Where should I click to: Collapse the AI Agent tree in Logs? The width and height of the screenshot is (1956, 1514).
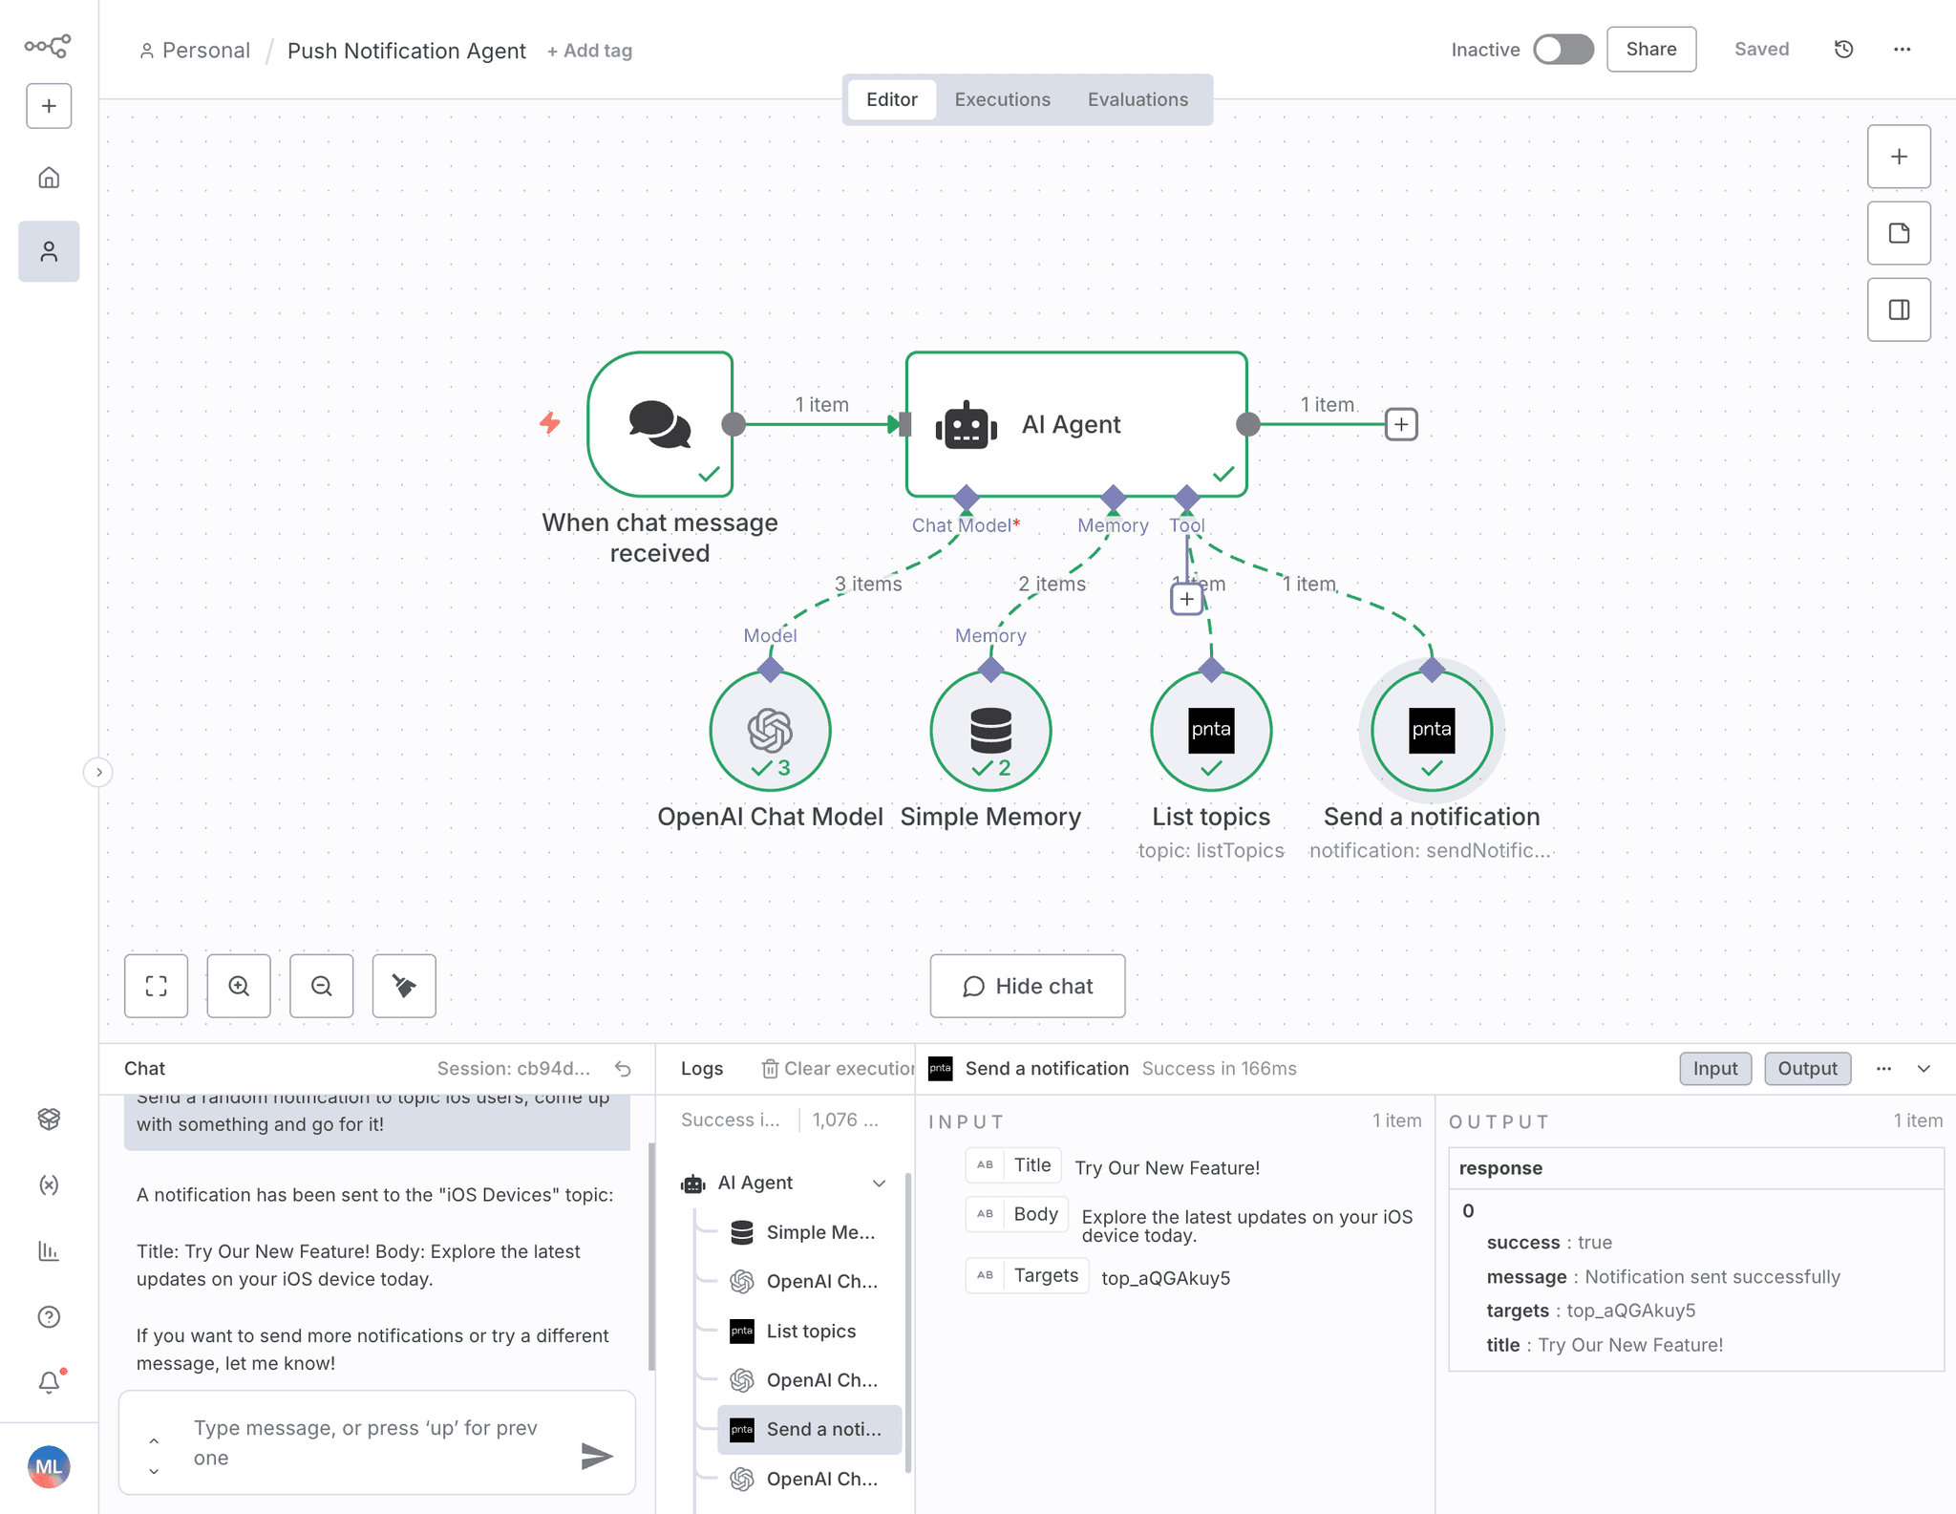(x=878, y=1183)
